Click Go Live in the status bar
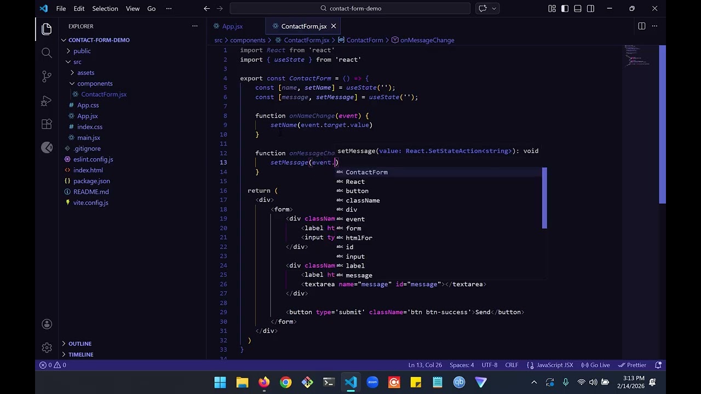Image resolution: width=701 pixels, height=394 pixels. click(595, 365)
